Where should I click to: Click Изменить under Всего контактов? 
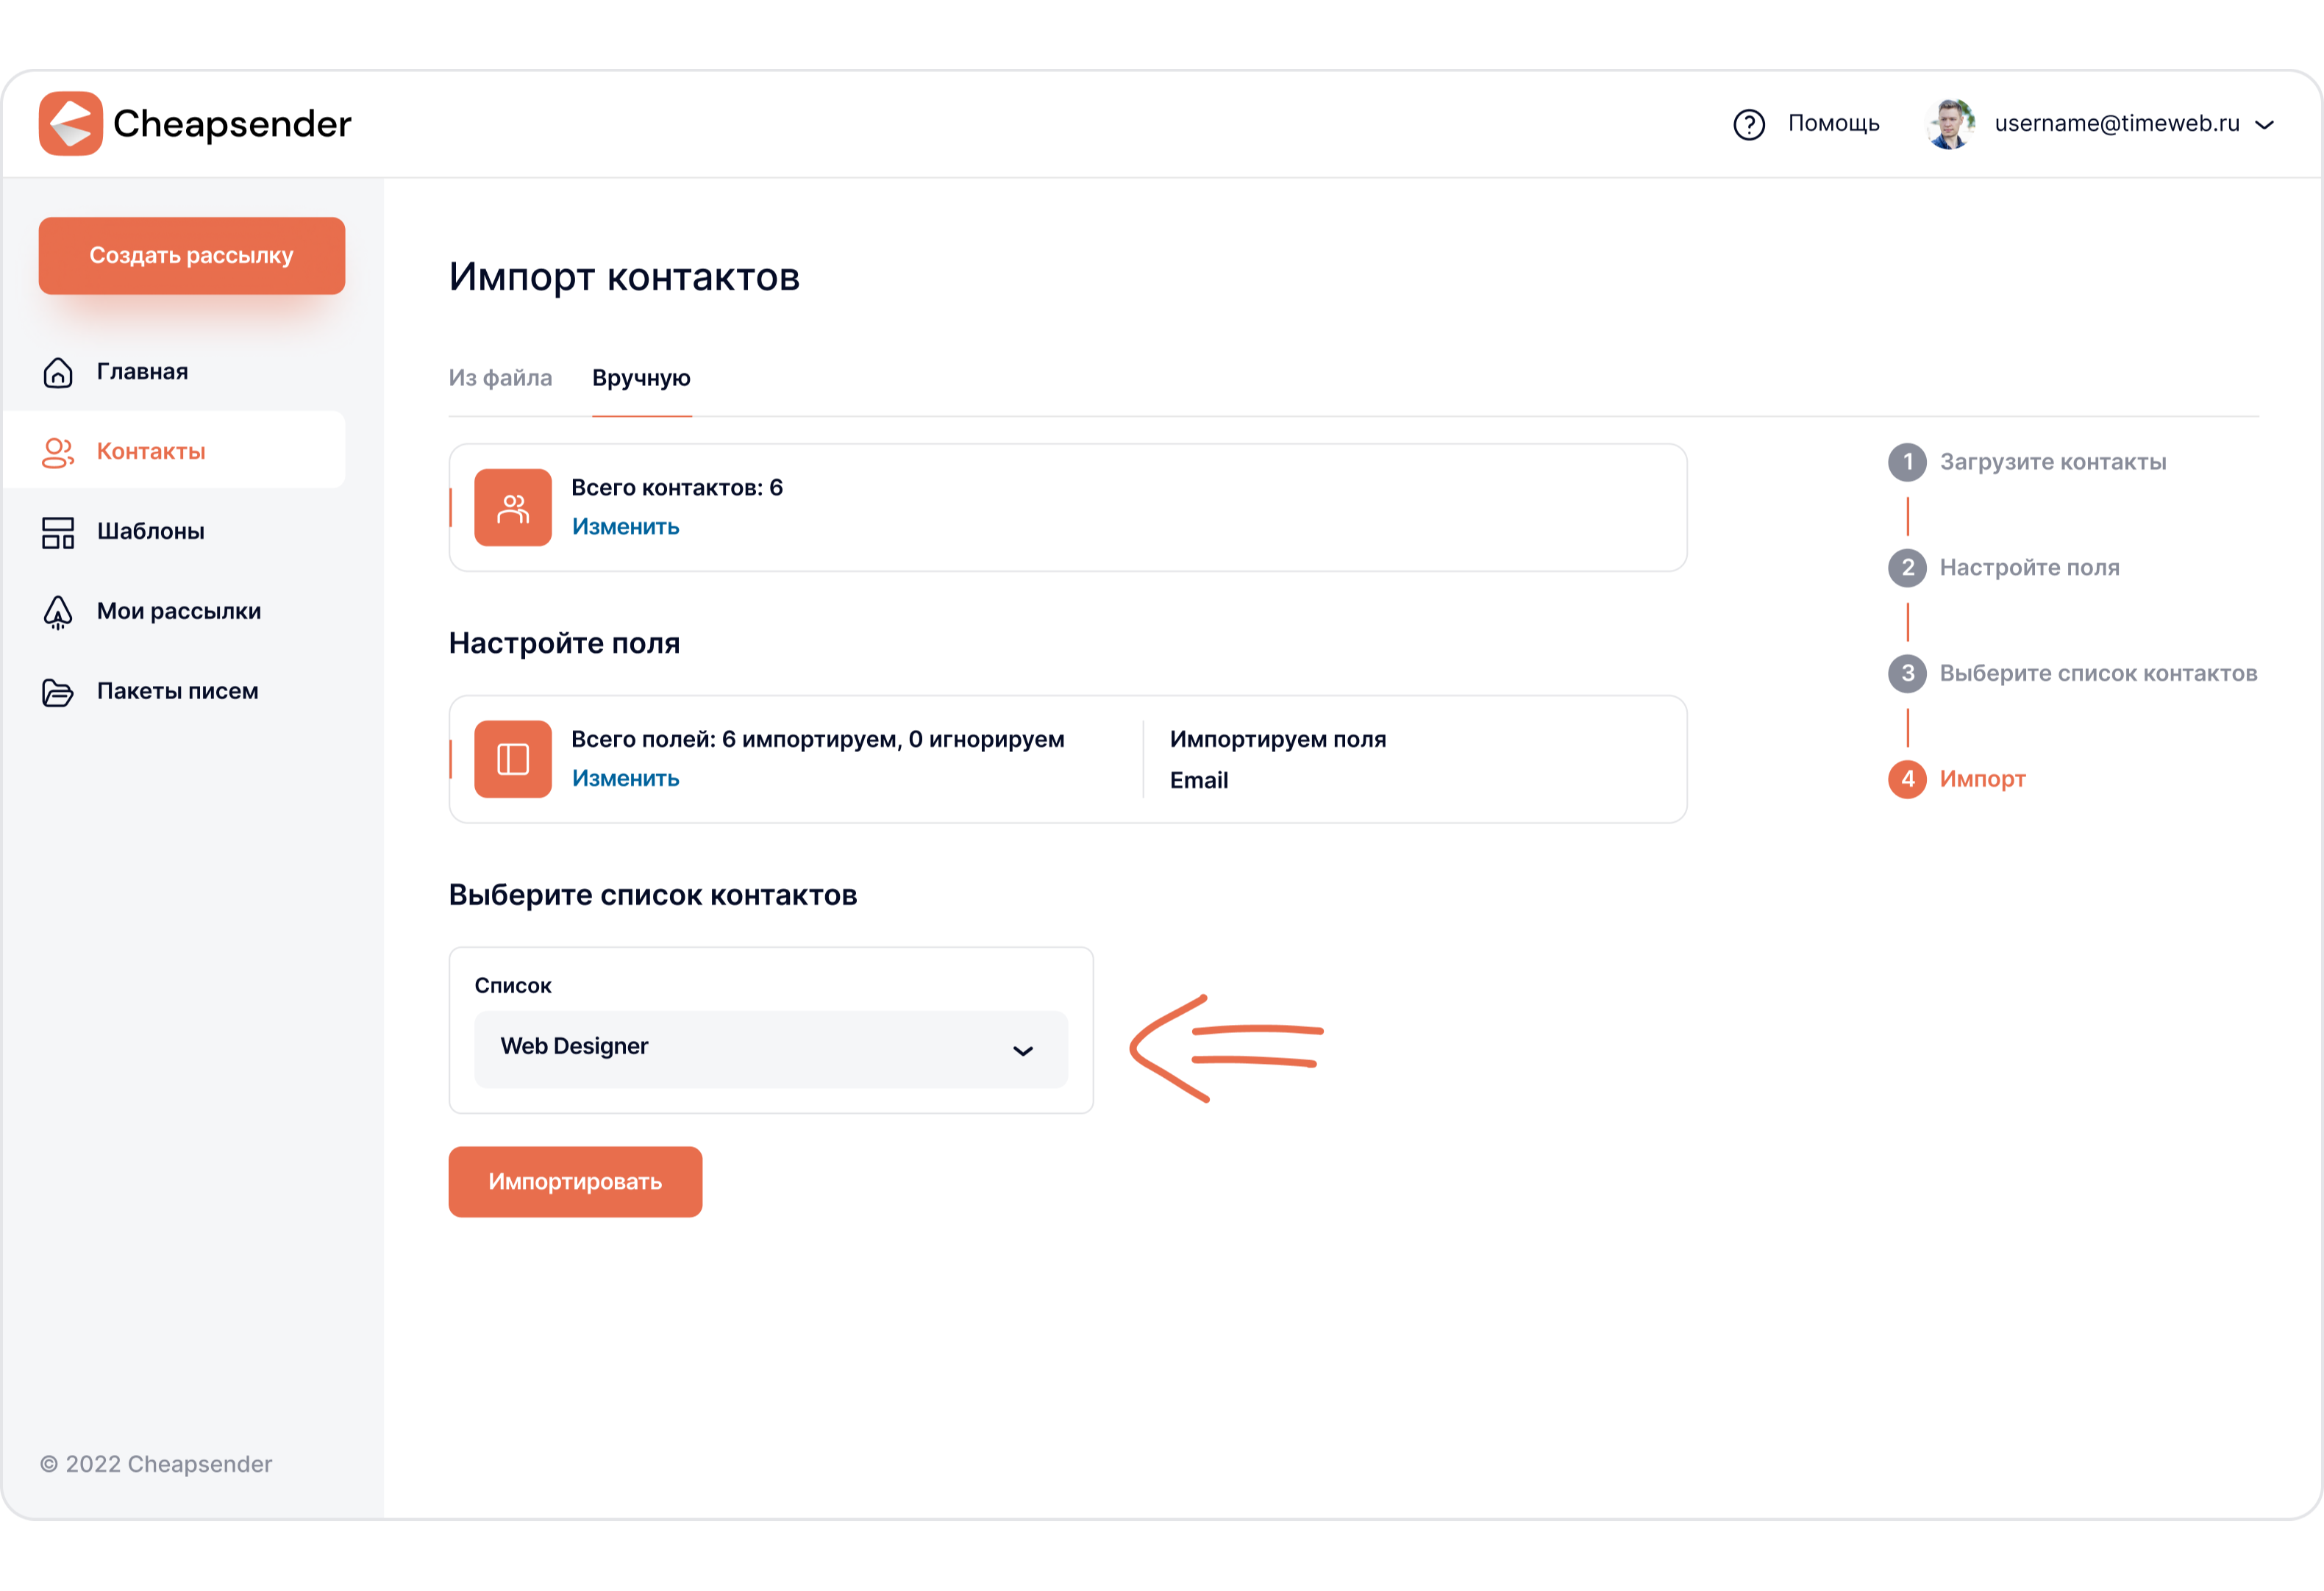point(625,527)
